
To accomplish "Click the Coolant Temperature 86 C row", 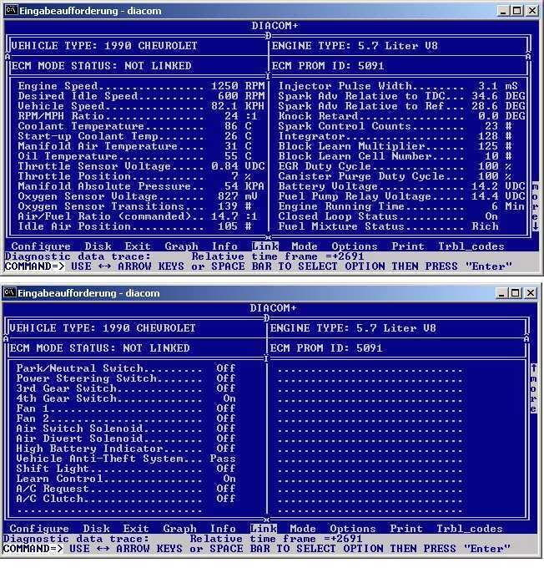I will click(134, 126).
